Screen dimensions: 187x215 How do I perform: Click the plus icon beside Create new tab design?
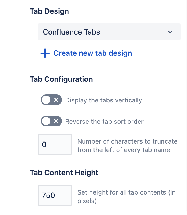45,53
